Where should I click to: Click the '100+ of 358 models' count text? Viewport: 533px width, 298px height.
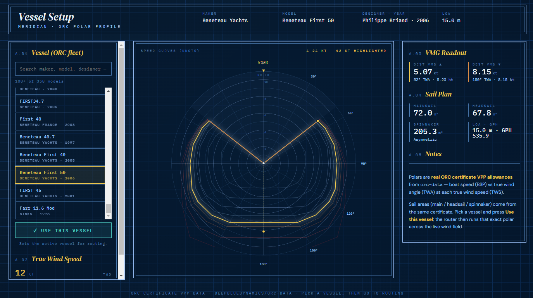[39, 81]
